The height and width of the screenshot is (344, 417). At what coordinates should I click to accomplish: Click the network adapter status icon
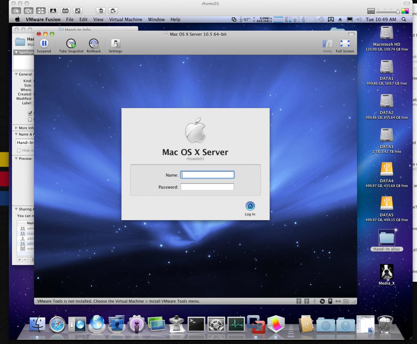338,301
